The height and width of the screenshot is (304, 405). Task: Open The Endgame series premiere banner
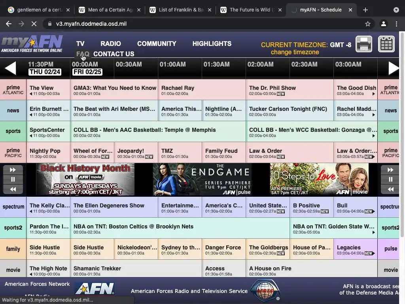(202, 179)
